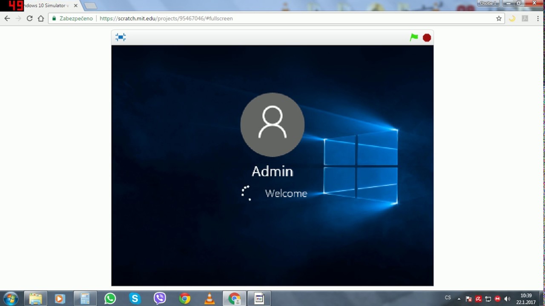Launch Google Chrome from taskbar

point(185,299)
